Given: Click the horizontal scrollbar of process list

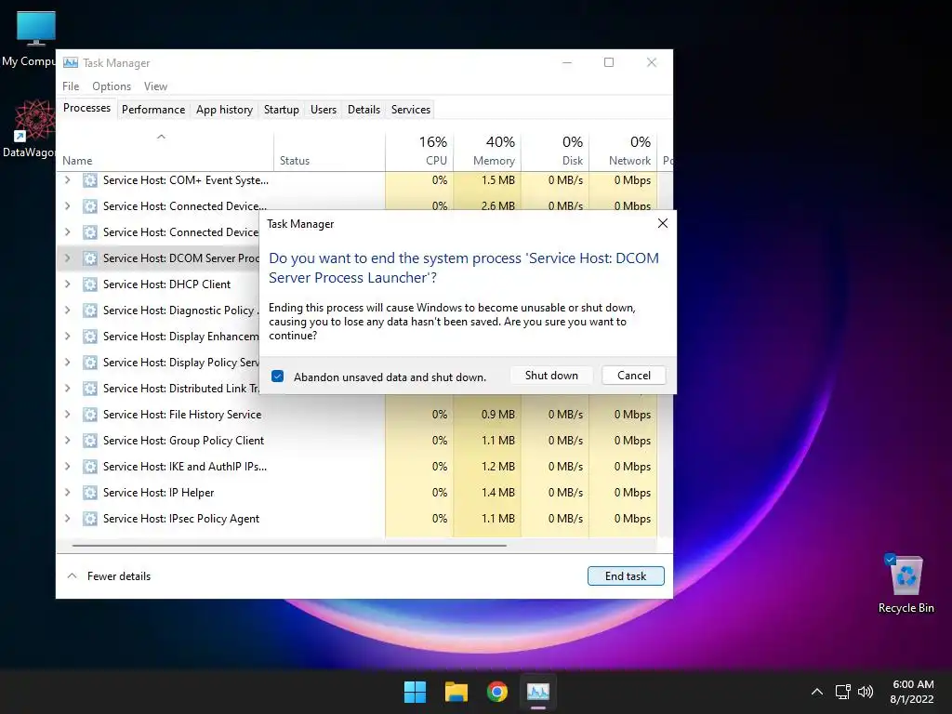Looking at the screenshot, I should click(x=290, y=546).
